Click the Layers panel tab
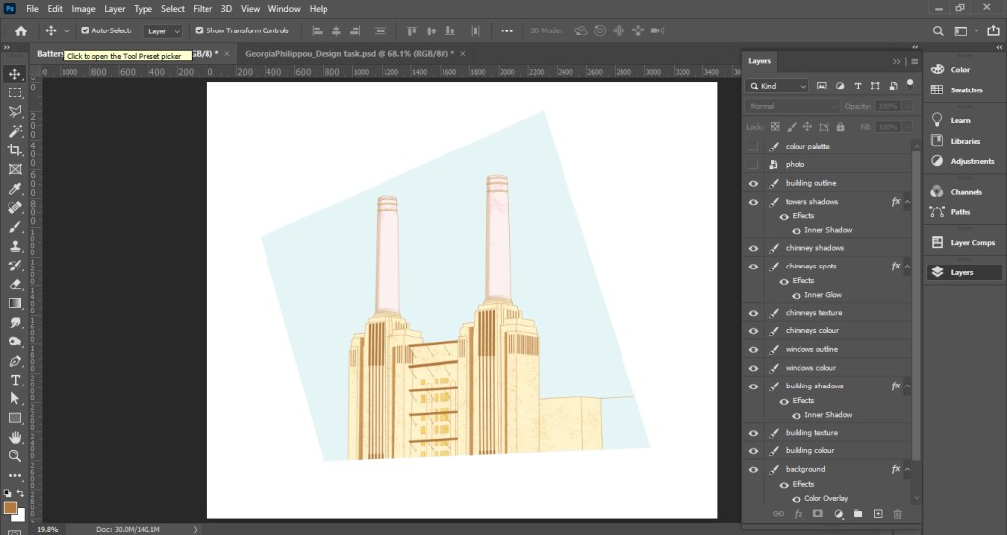This screenshot has width=1007, height=535. point(760,61)
